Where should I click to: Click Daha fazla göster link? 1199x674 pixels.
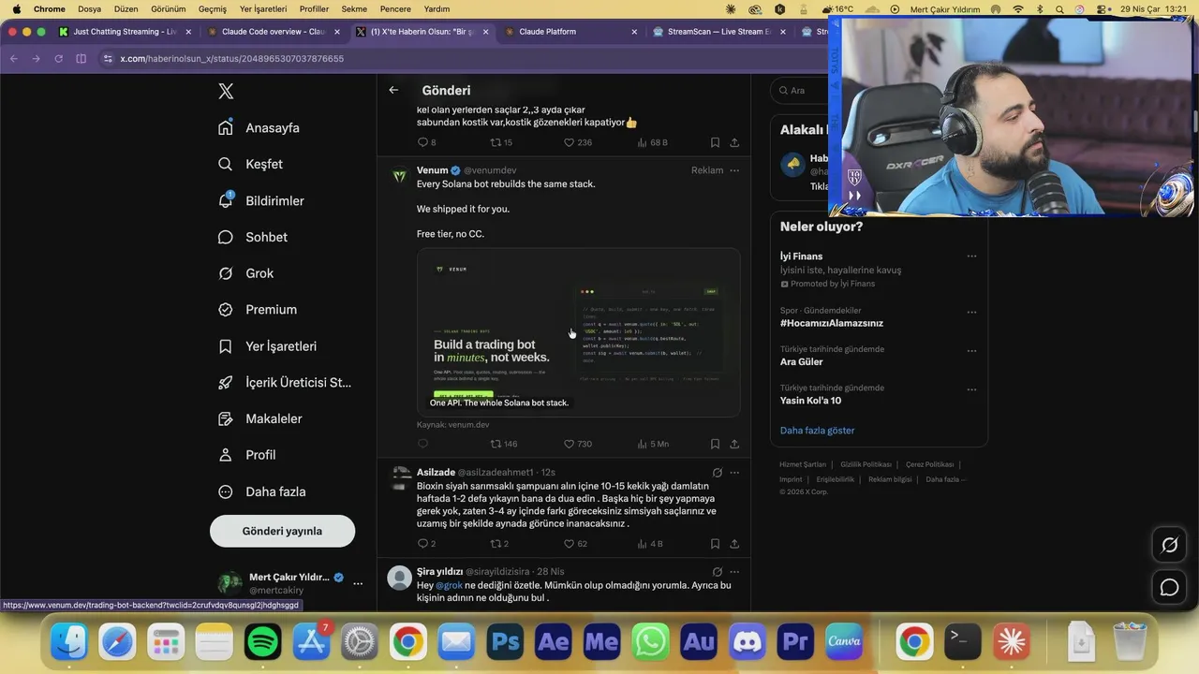coord(817,431)
